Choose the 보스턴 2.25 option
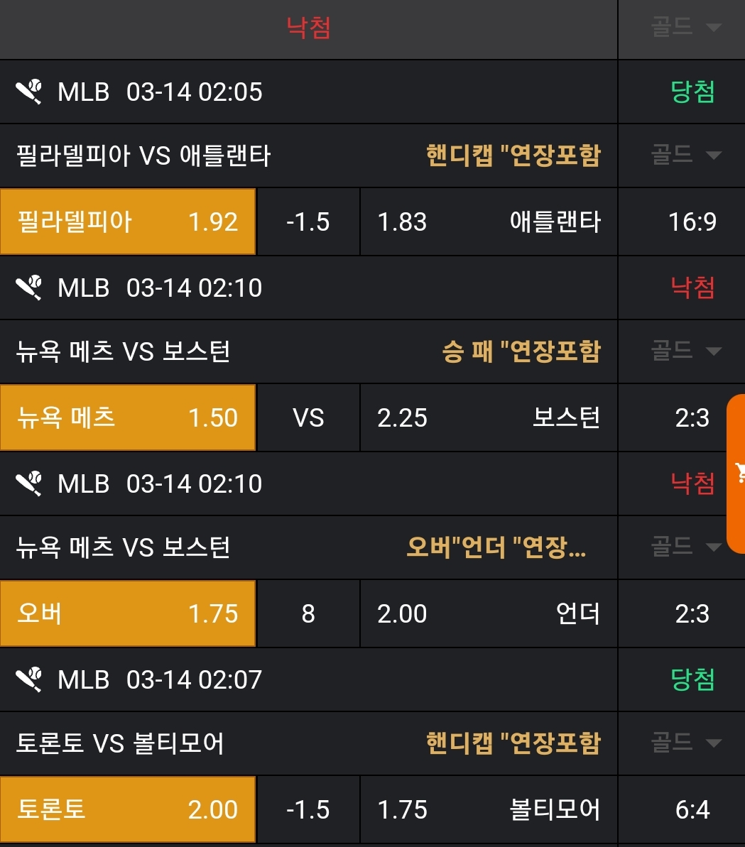The height and width of the screenshot is (847, 745). (489, 418)
